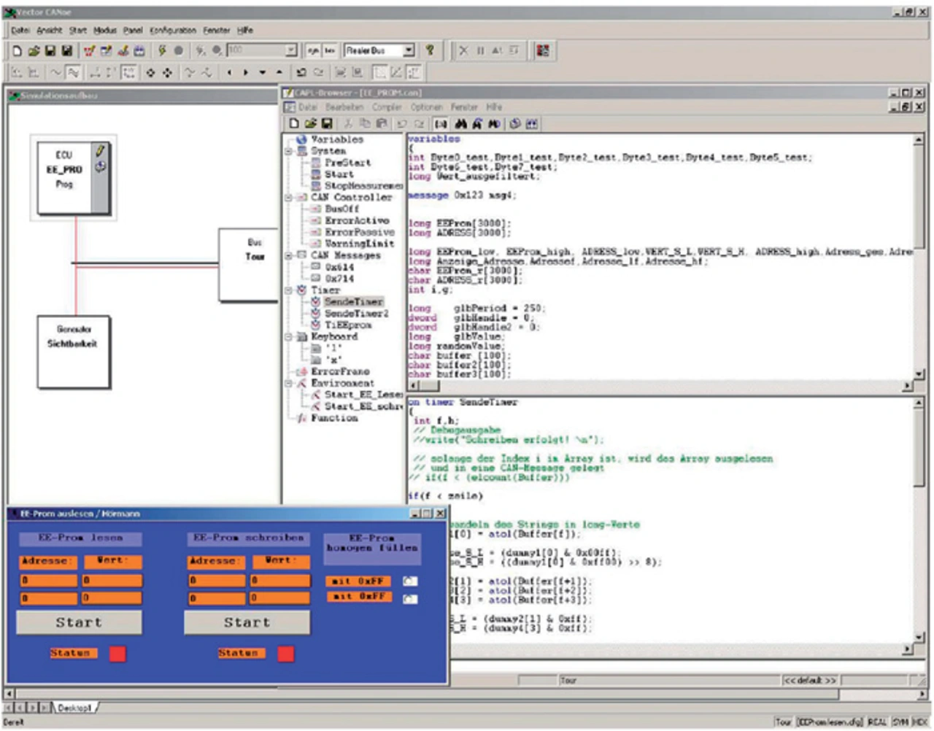Select the lower 'mit 0xFF' radio button
This screenshot has height=731, width=934.
click(410, 598)
